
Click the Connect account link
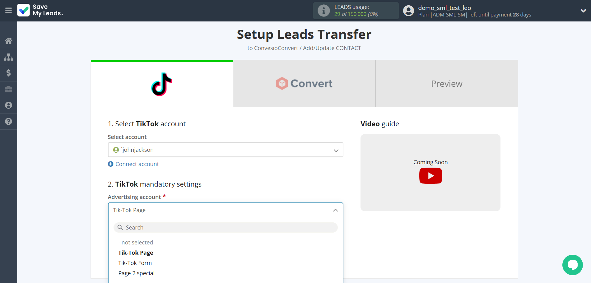click(137, 164)
